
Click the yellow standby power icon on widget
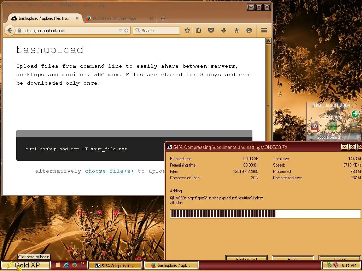click(353, 126)
